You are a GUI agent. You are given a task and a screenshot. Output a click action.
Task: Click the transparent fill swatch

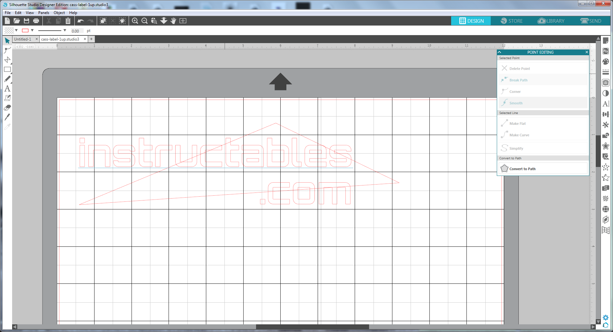tap(9, 30)
